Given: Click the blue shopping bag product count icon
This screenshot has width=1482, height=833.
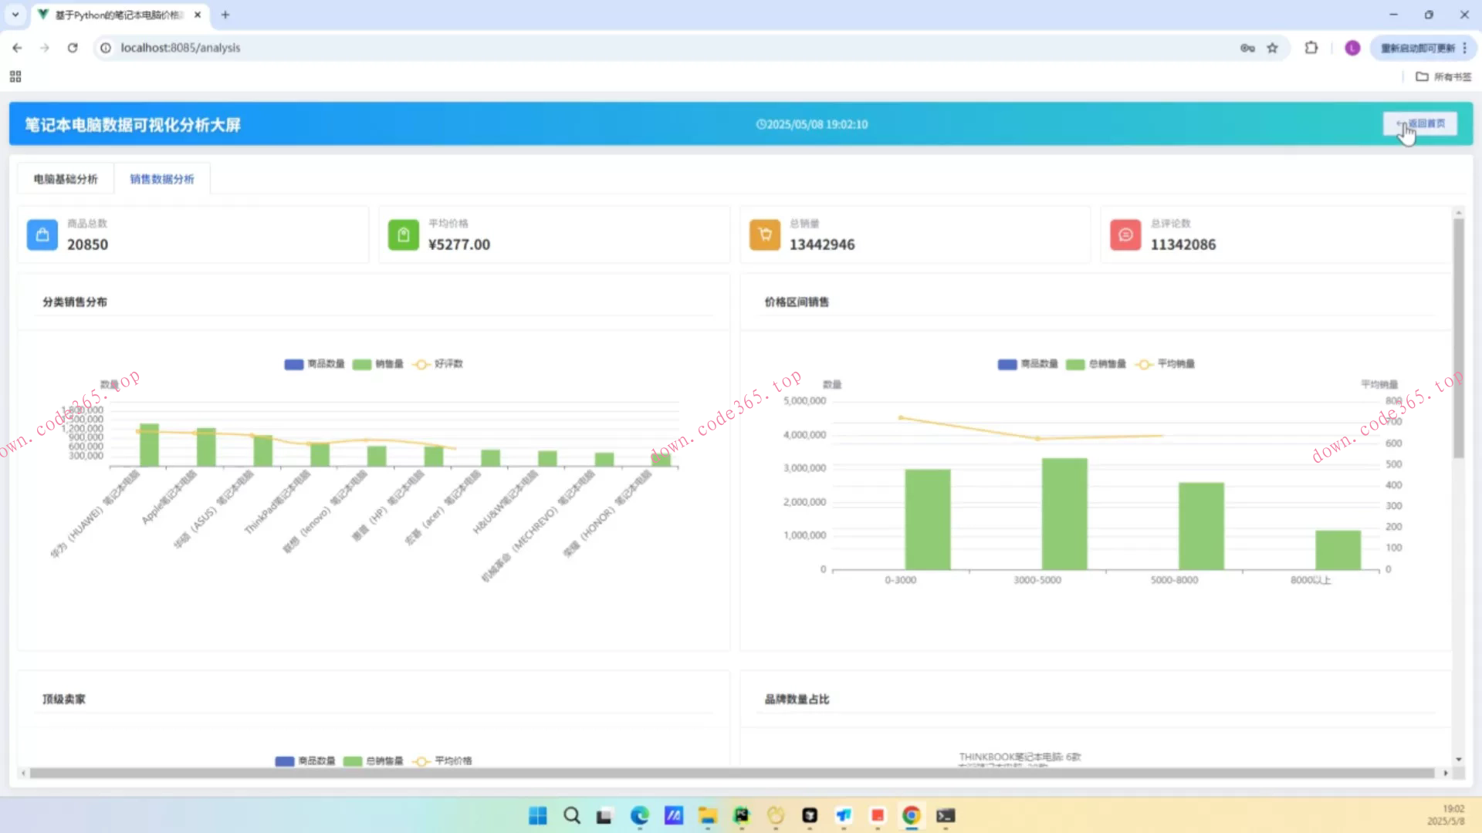Looking at the screenshot, I should coord(42,235).
